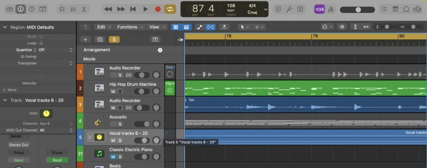Toggle Show Flex button in toolbar
The height and width of the screenshot is (168, 427).
tap(211, 27)
